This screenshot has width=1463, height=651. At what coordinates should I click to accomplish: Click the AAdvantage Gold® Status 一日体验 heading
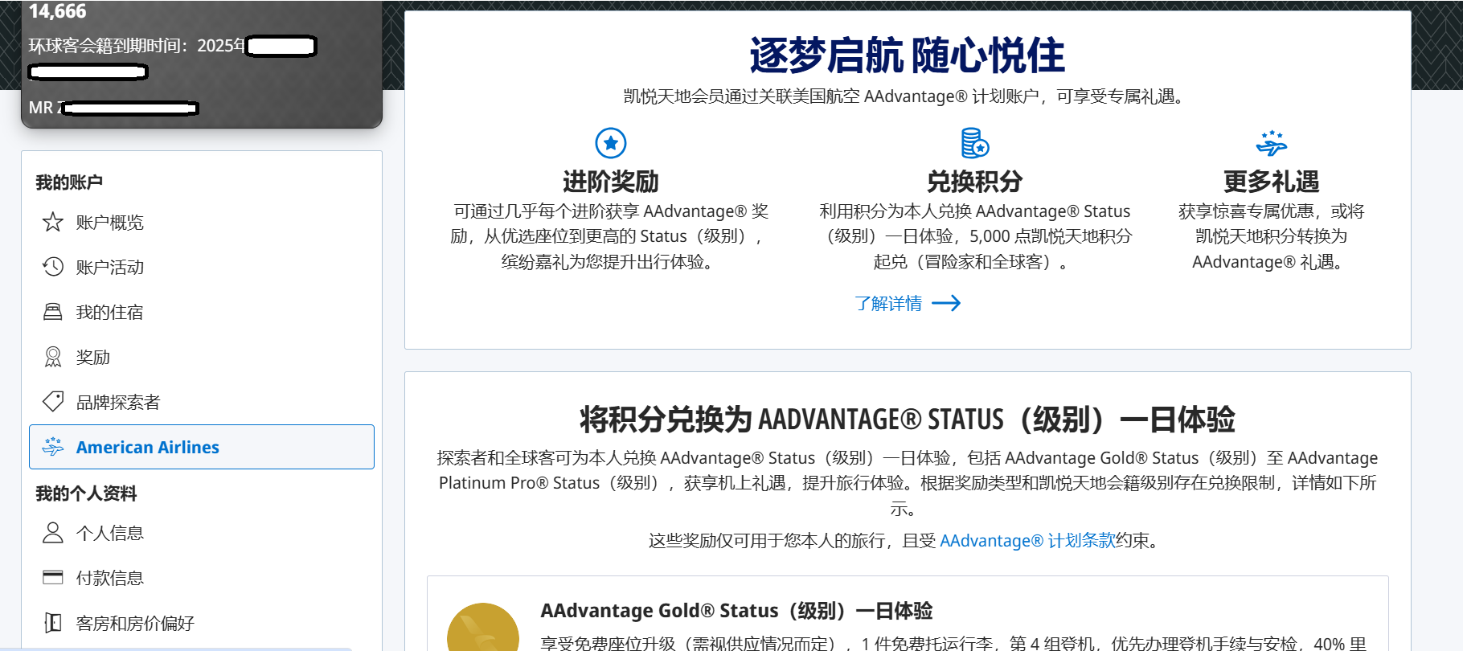point(736,611)
